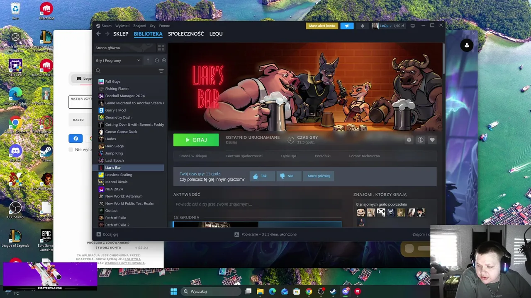Image resolution: width=531 pixels, height=298 pixels.
Task: Click the 18 Grudnia activity thumbnail
Action: pos(216,224)
